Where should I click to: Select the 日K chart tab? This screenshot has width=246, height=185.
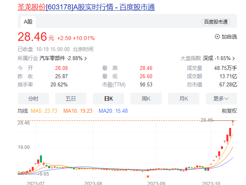[x=109, y=99]
